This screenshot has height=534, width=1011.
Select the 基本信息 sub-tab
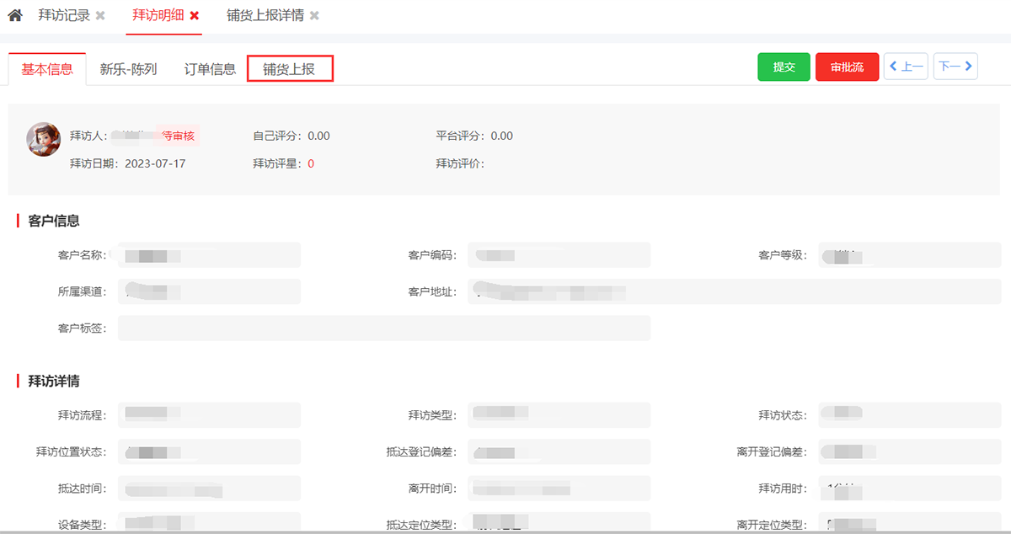coord(47,69)
